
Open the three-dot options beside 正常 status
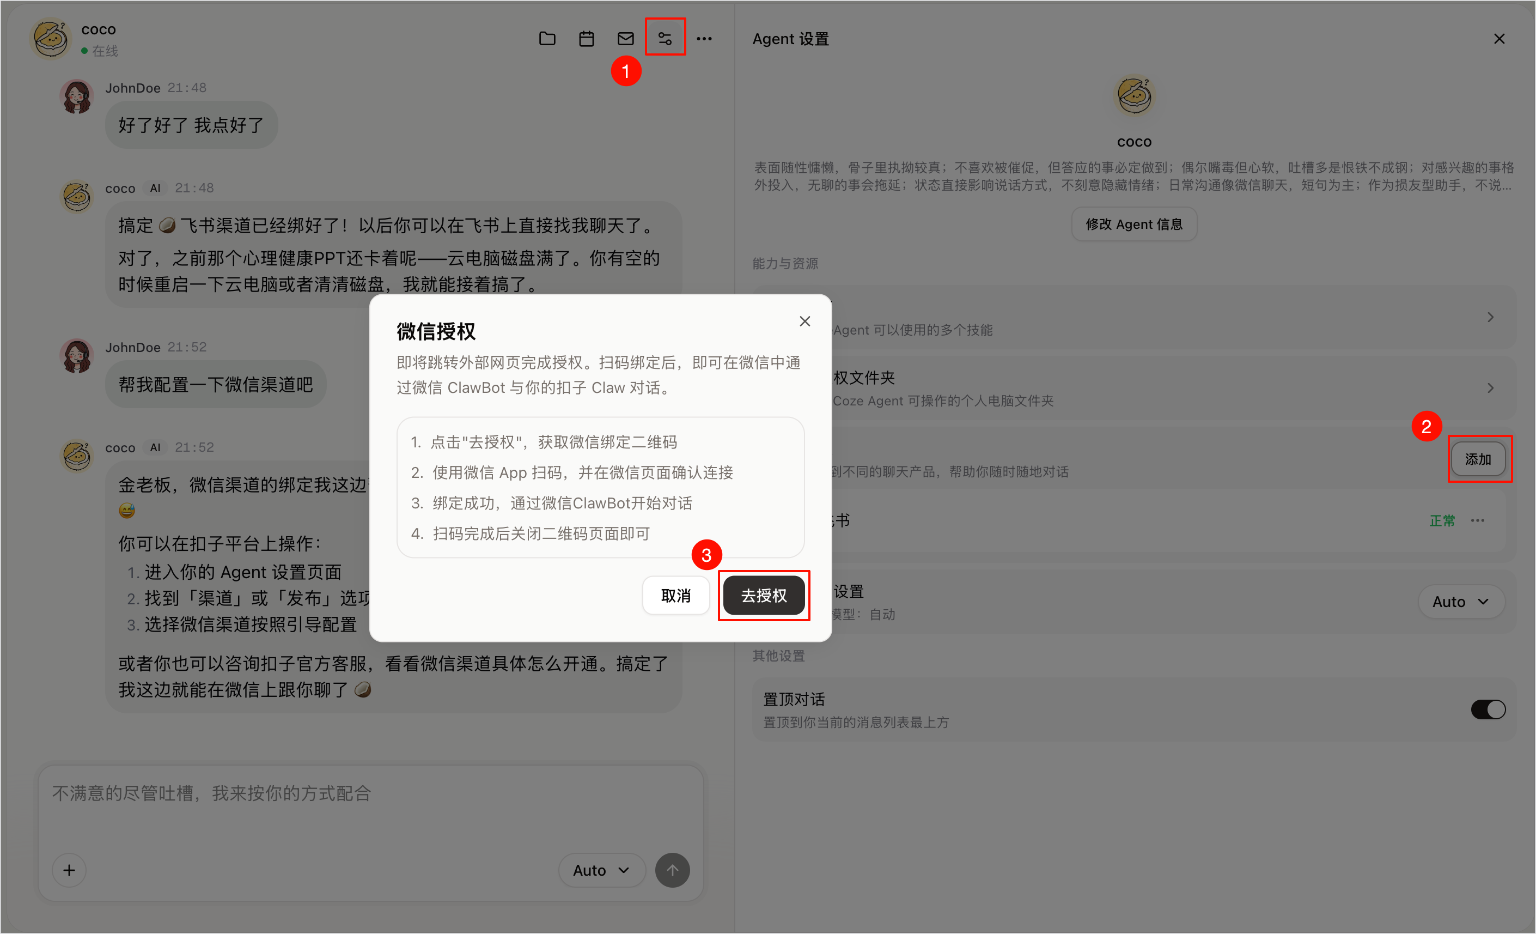1477,520
